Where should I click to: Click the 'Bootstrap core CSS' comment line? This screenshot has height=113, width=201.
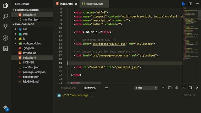[95, 40]
